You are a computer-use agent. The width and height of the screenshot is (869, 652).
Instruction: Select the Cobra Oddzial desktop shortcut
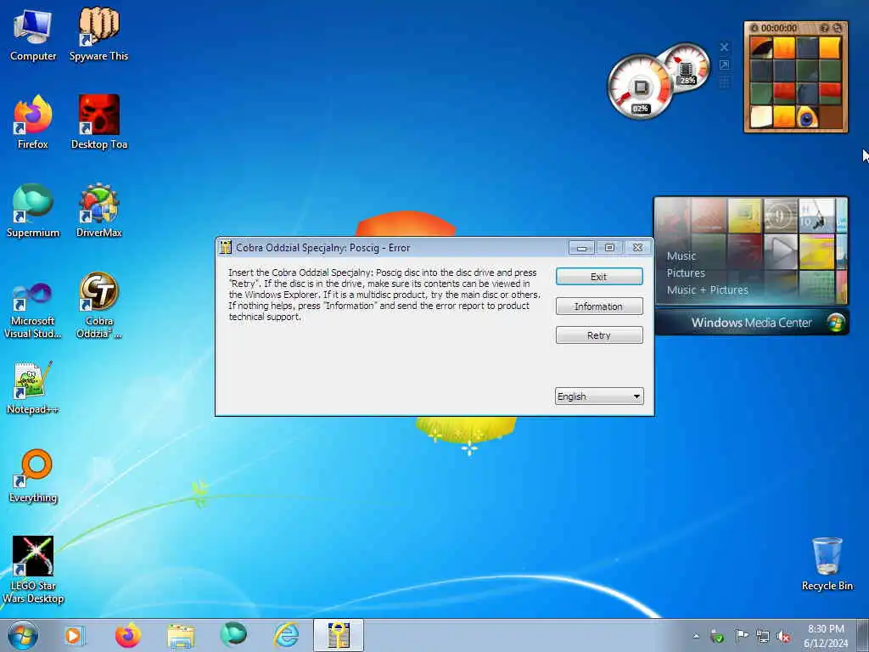coord(98,305)
